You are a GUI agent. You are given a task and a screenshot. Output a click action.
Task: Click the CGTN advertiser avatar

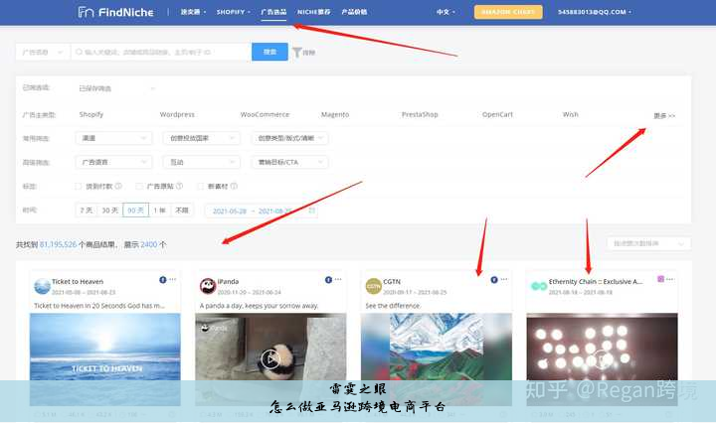[x=373, y=286]
